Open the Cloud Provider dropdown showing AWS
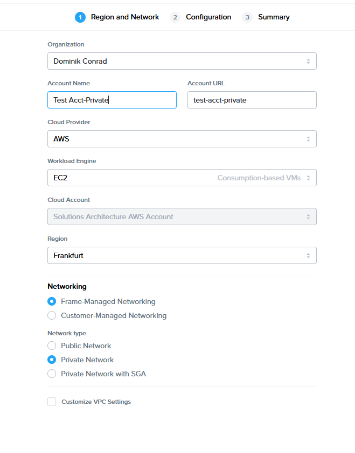Viewport: 355px width, 453px height. click(178, 139)
